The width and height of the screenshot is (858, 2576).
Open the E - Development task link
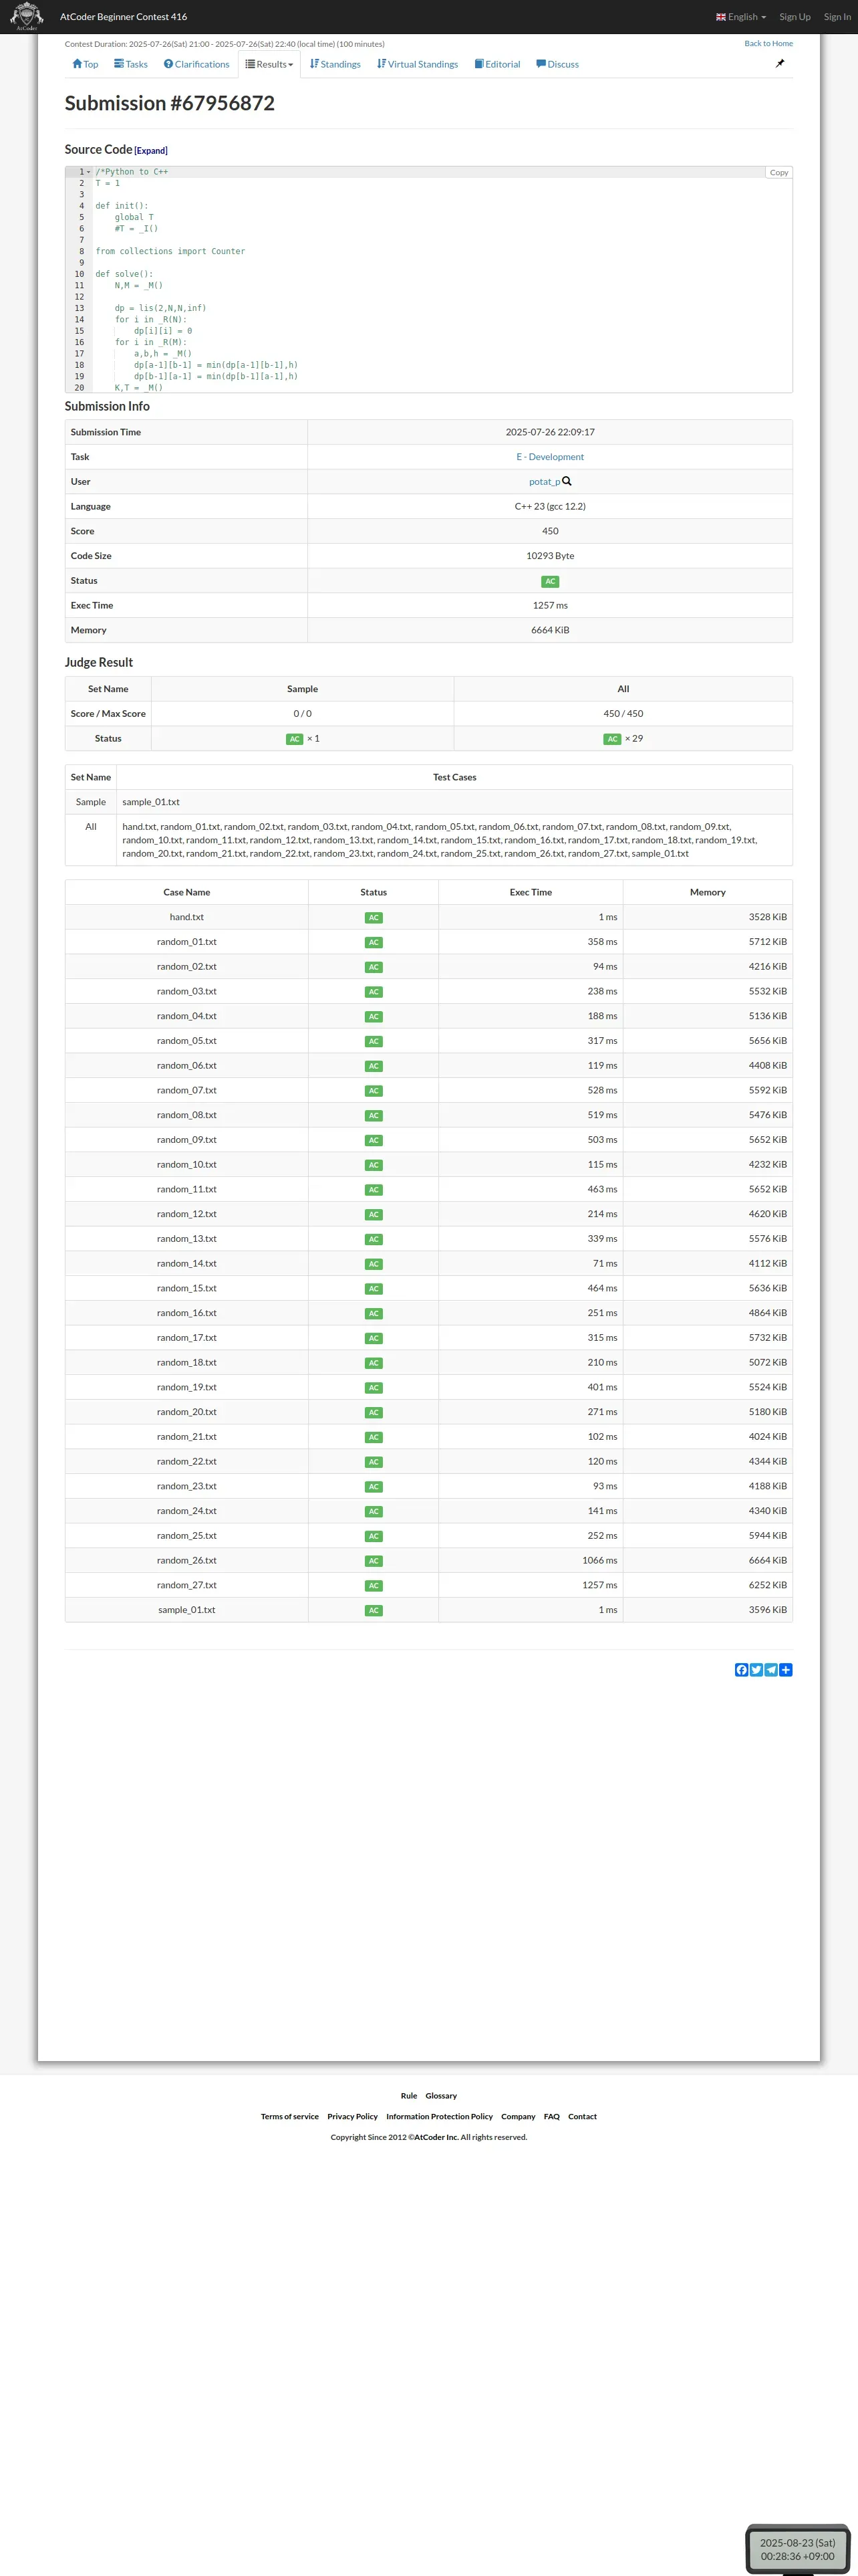click(551, 457)
